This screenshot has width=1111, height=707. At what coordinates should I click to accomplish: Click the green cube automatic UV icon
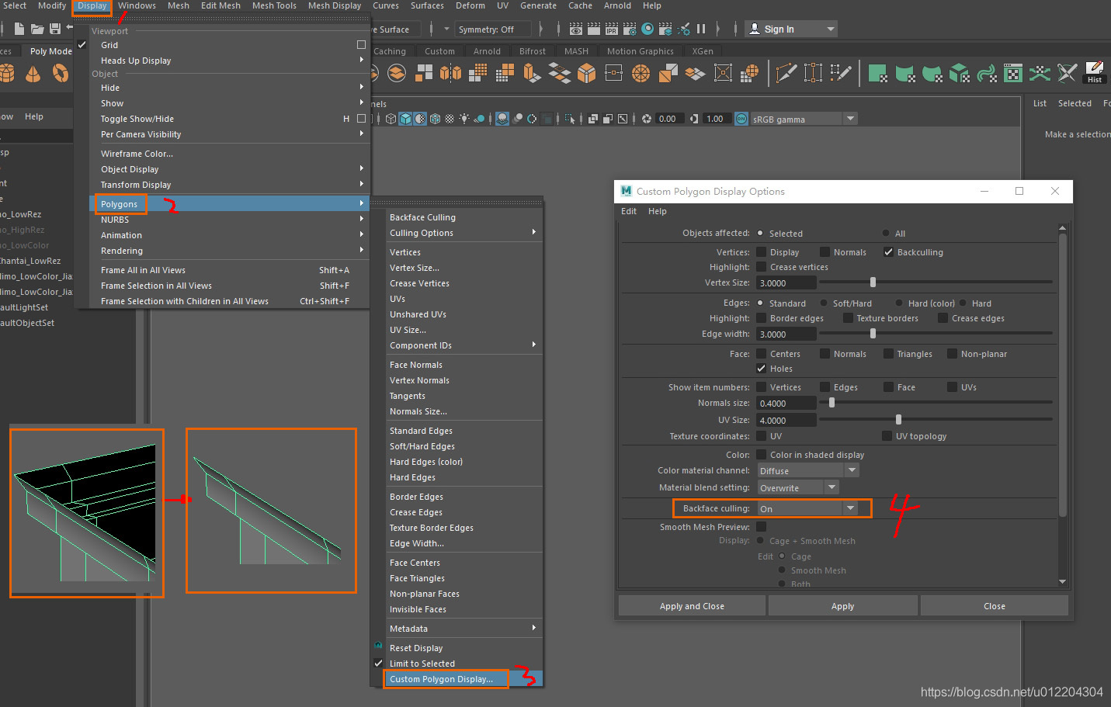tap(960, 74)
